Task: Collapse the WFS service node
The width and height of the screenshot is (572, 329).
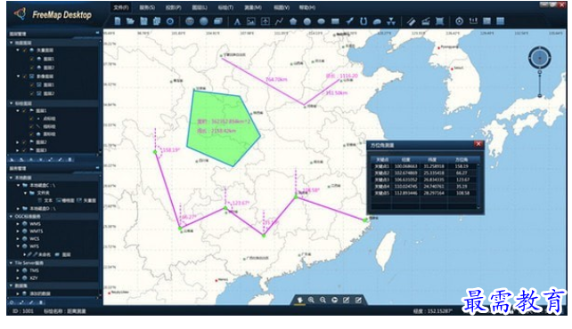Action: click(18, 246)
